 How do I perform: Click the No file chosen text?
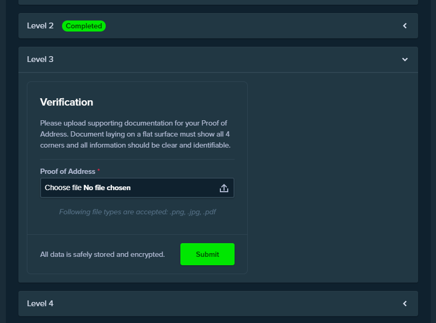point(107,187)
